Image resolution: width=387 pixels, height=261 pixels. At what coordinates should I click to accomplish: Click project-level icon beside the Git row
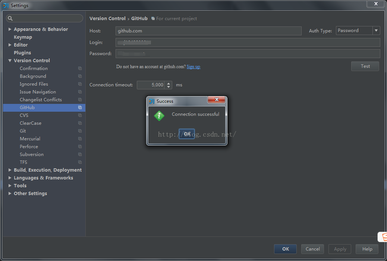tap(80, 131)
